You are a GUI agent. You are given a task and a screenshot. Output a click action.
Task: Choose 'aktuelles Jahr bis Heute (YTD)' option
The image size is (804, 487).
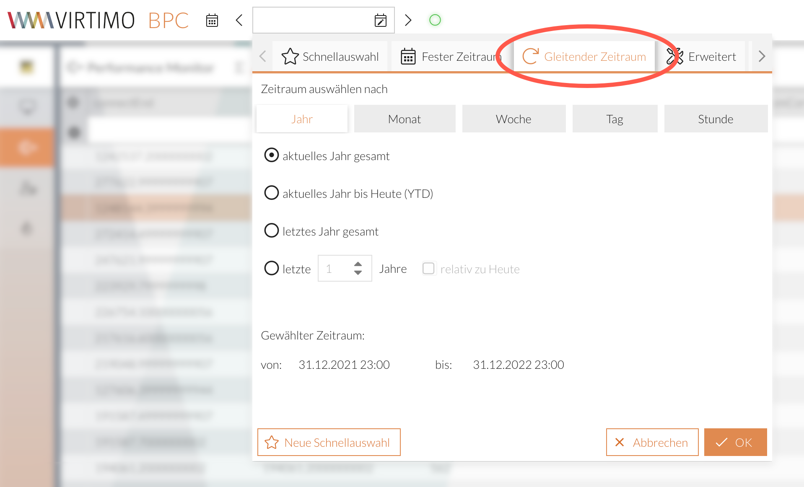pos(272,193)
